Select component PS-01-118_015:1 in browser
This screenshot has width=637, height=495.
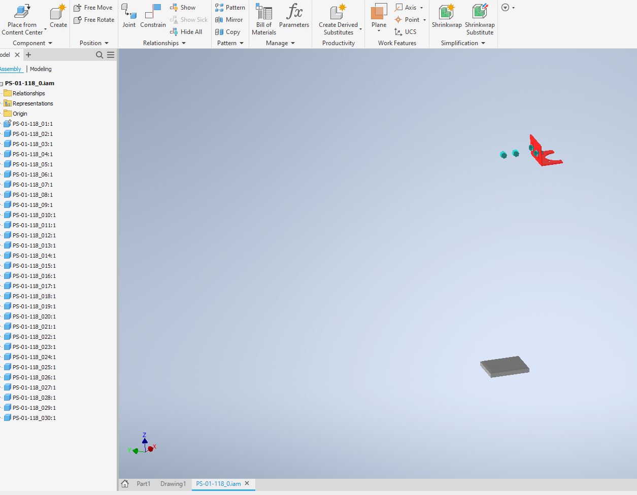point(33,265)
